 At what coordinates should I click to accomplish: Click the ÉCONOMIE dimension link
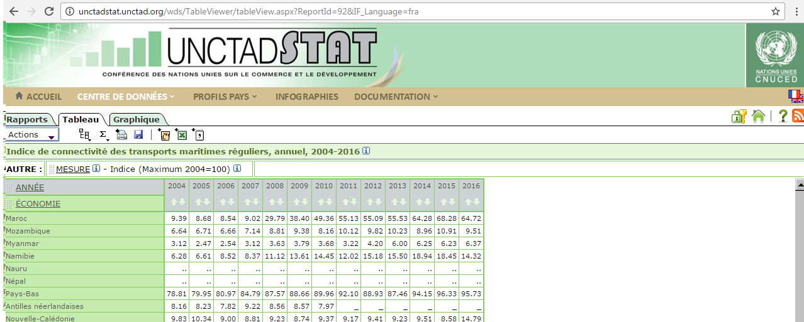pyautogui.click(x=38, y=203)
